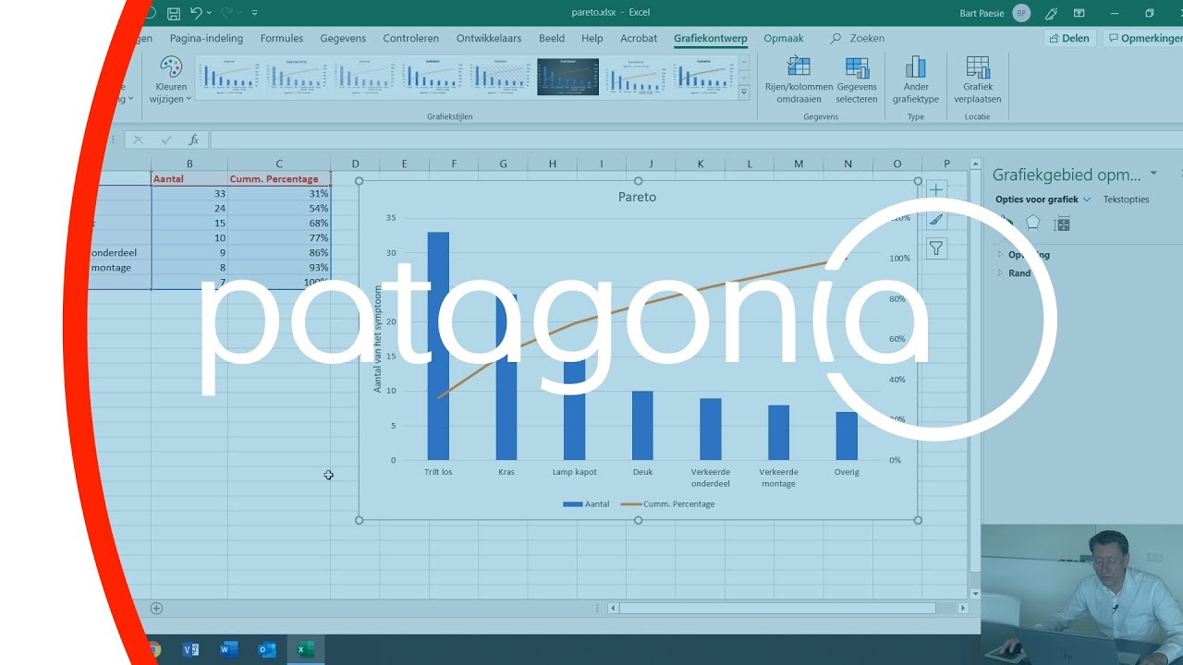Open Insert Function via fx icon

[193, 140]
